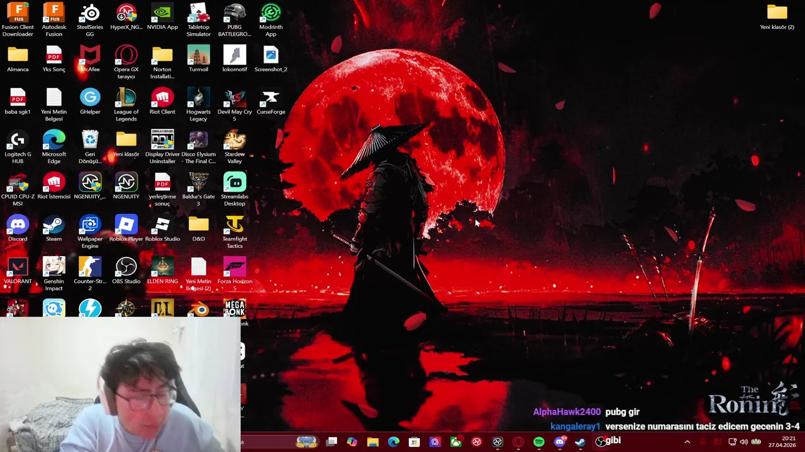Viewport: 805px width, 452px height.
Task: Open CurseForge
Action: coord(270,102)
